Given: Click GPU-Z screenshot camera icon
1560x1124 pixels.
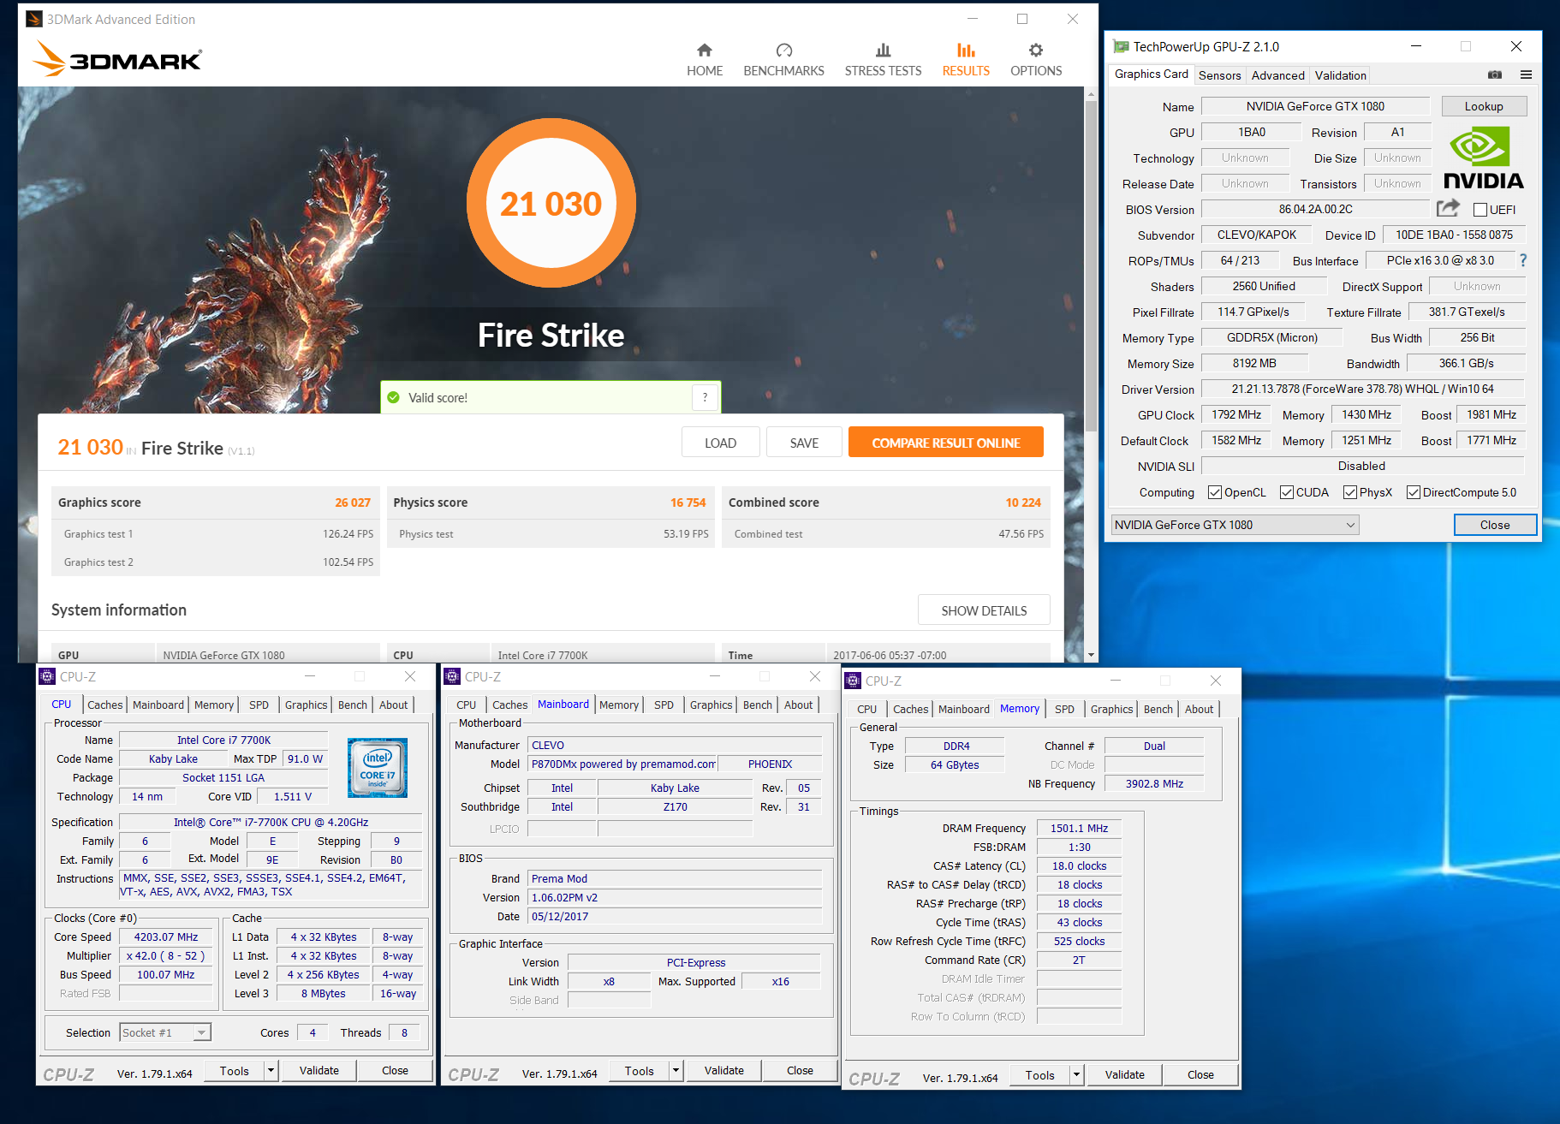Looking at the screenshot, I should point(1494,75).
